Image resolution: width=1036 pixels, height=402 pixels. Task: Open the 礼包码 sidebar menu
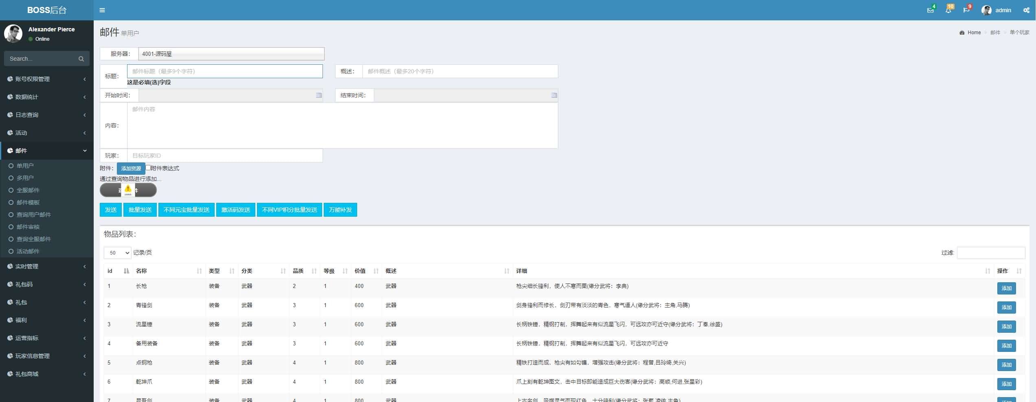[47, 284]
